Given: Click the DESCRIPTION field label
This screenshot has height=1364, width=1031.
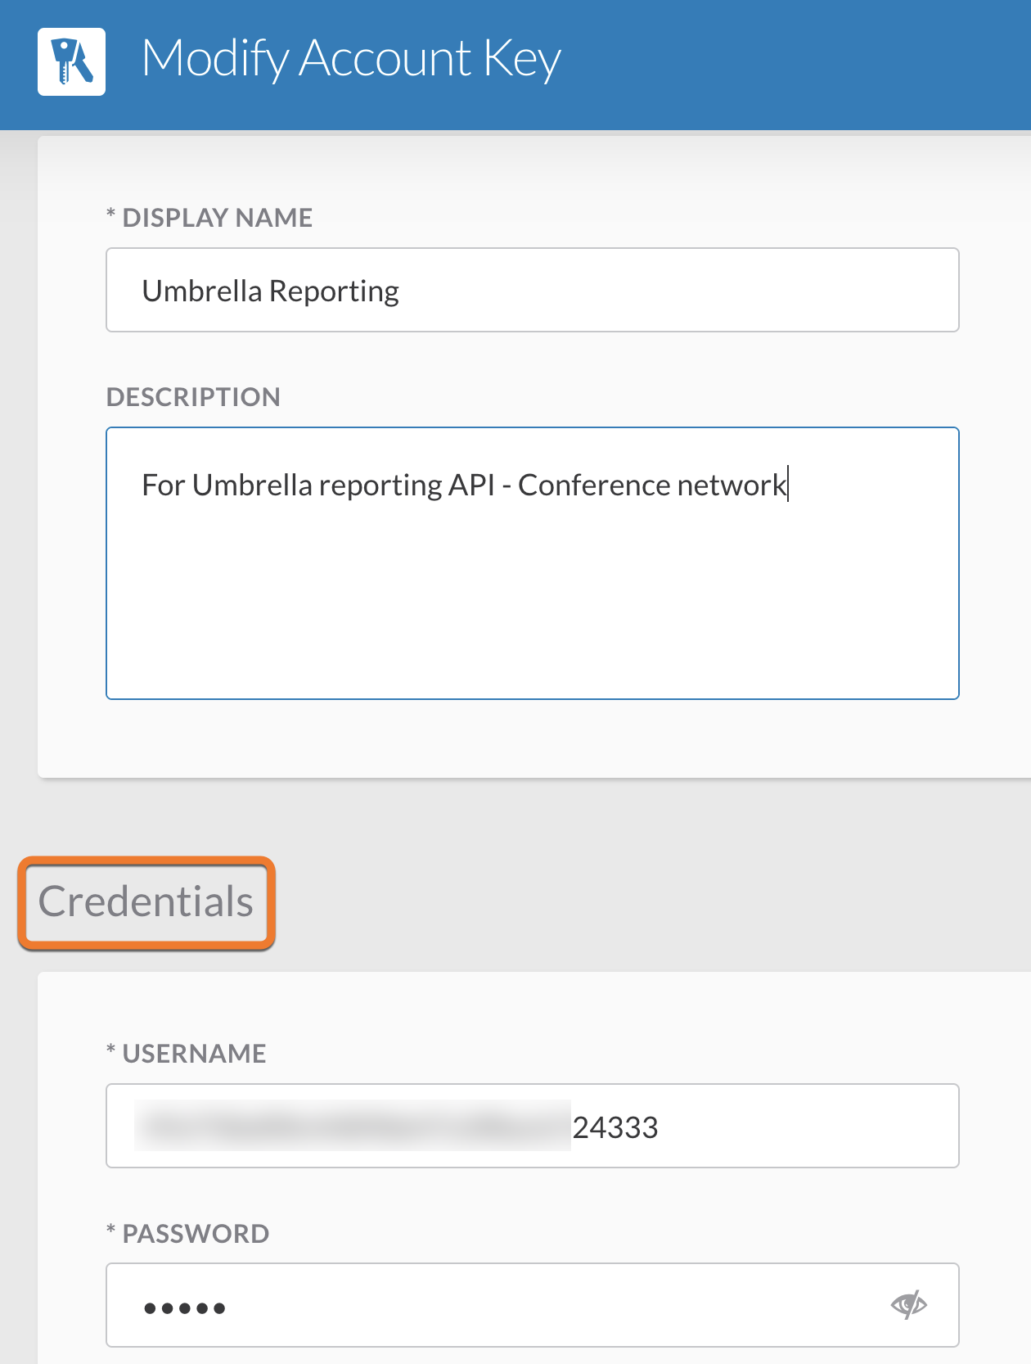Looking at the screenshot, I should (x=193, y=397).
